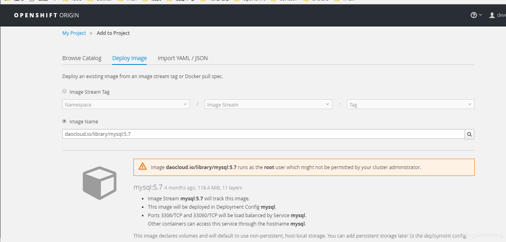
Task: Open the user account menu icon
Action: 492,15
